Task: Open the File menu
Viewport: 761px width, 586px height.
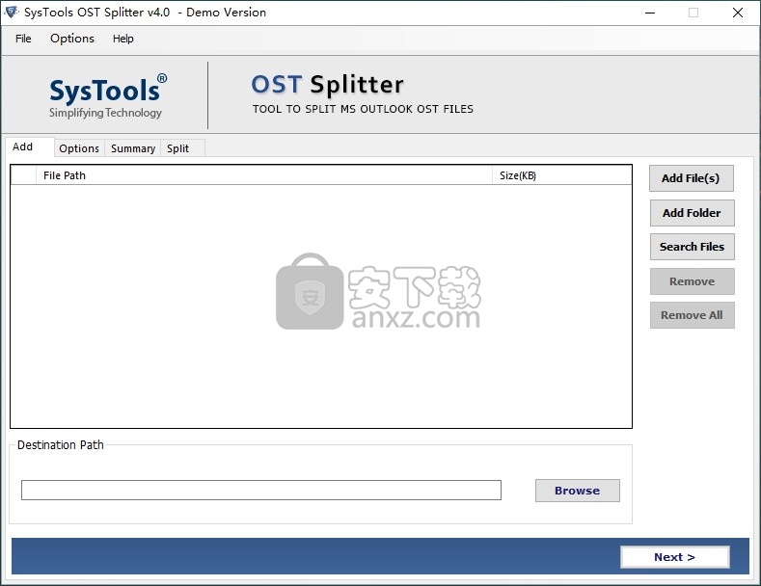Action: pyautogui.click(x=23, y=39)
